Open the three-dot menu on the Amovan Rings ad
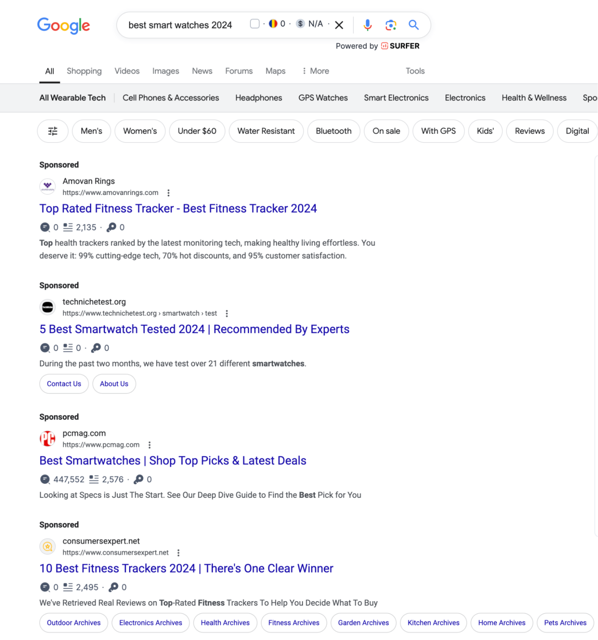The width and height of the screenshot is (598, 640). [x=168, y=192]
